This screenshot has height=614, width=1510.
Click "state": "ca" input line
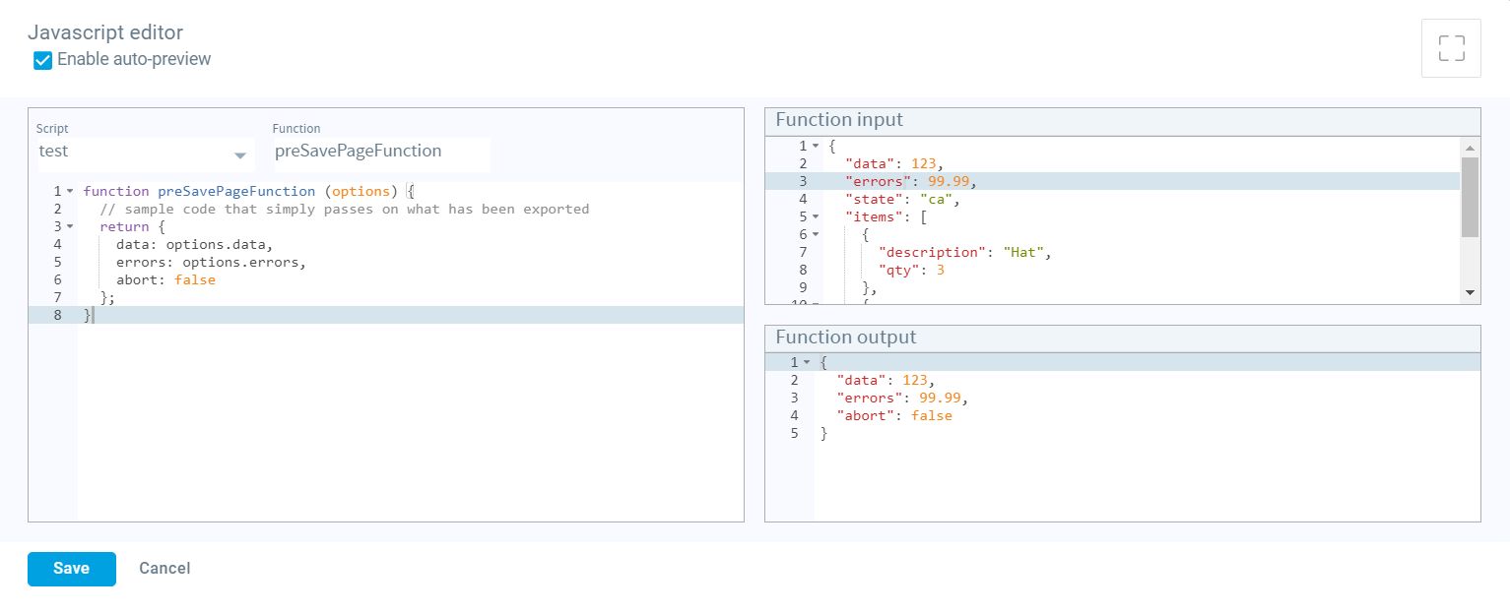click(x=902, y=199)
